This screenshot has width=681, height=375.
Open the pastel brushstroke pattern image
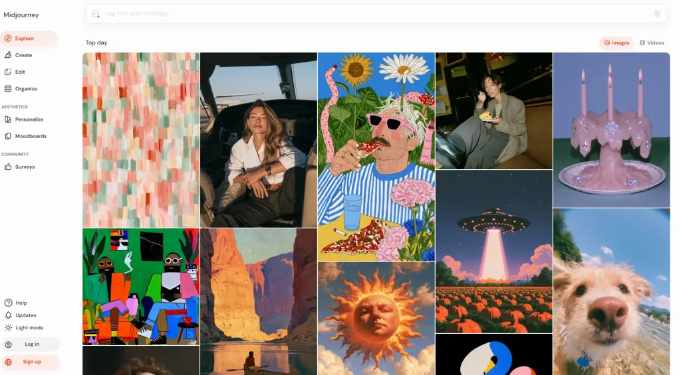click(x=141, y=140)
